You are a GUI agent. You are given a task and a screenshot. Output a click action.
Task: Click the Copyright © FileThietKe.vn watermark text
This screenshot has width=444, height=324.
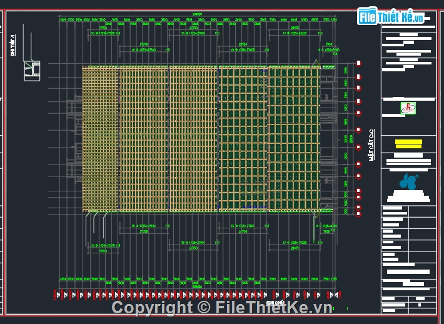click(x=222, y=308)
